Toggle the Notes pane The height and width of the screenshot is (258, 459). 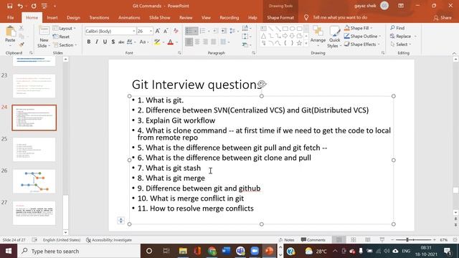(286, 240)
